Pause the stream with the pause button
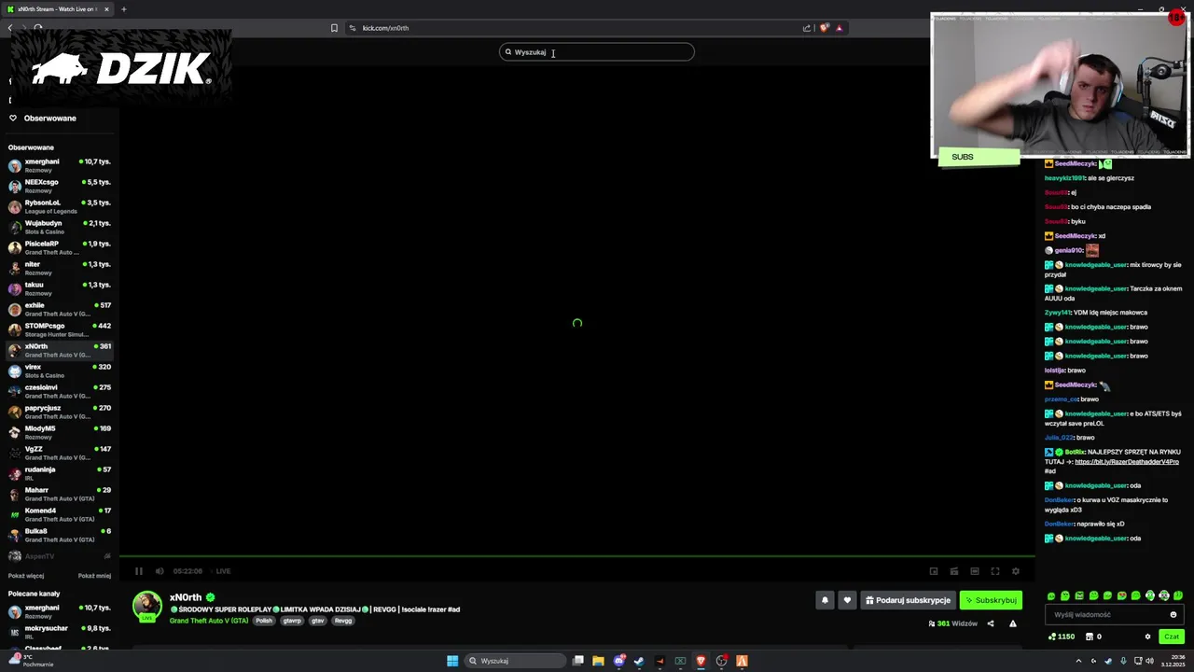This screenshot has height=672, width=1194. click(x=139, y=571)
